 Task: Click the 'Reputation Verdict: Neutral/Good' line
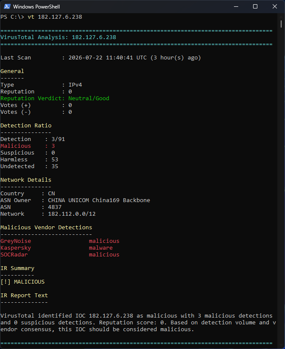point(55,99)
